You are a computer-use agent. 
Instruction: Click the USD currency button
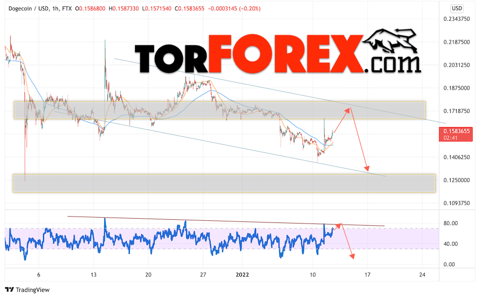(457, 9)
